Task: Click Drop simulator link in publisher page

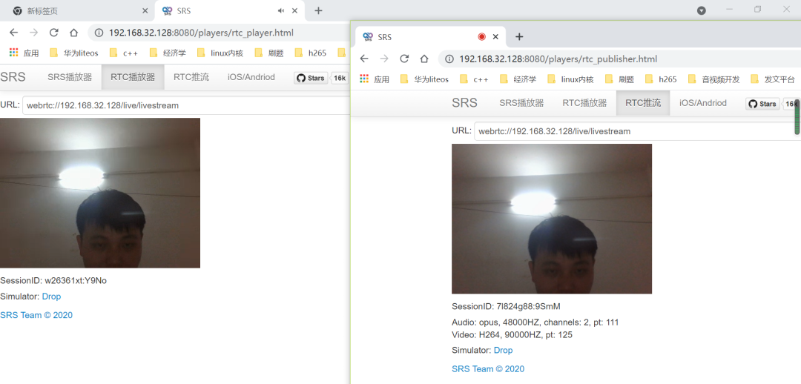Action: coord(503,351)
